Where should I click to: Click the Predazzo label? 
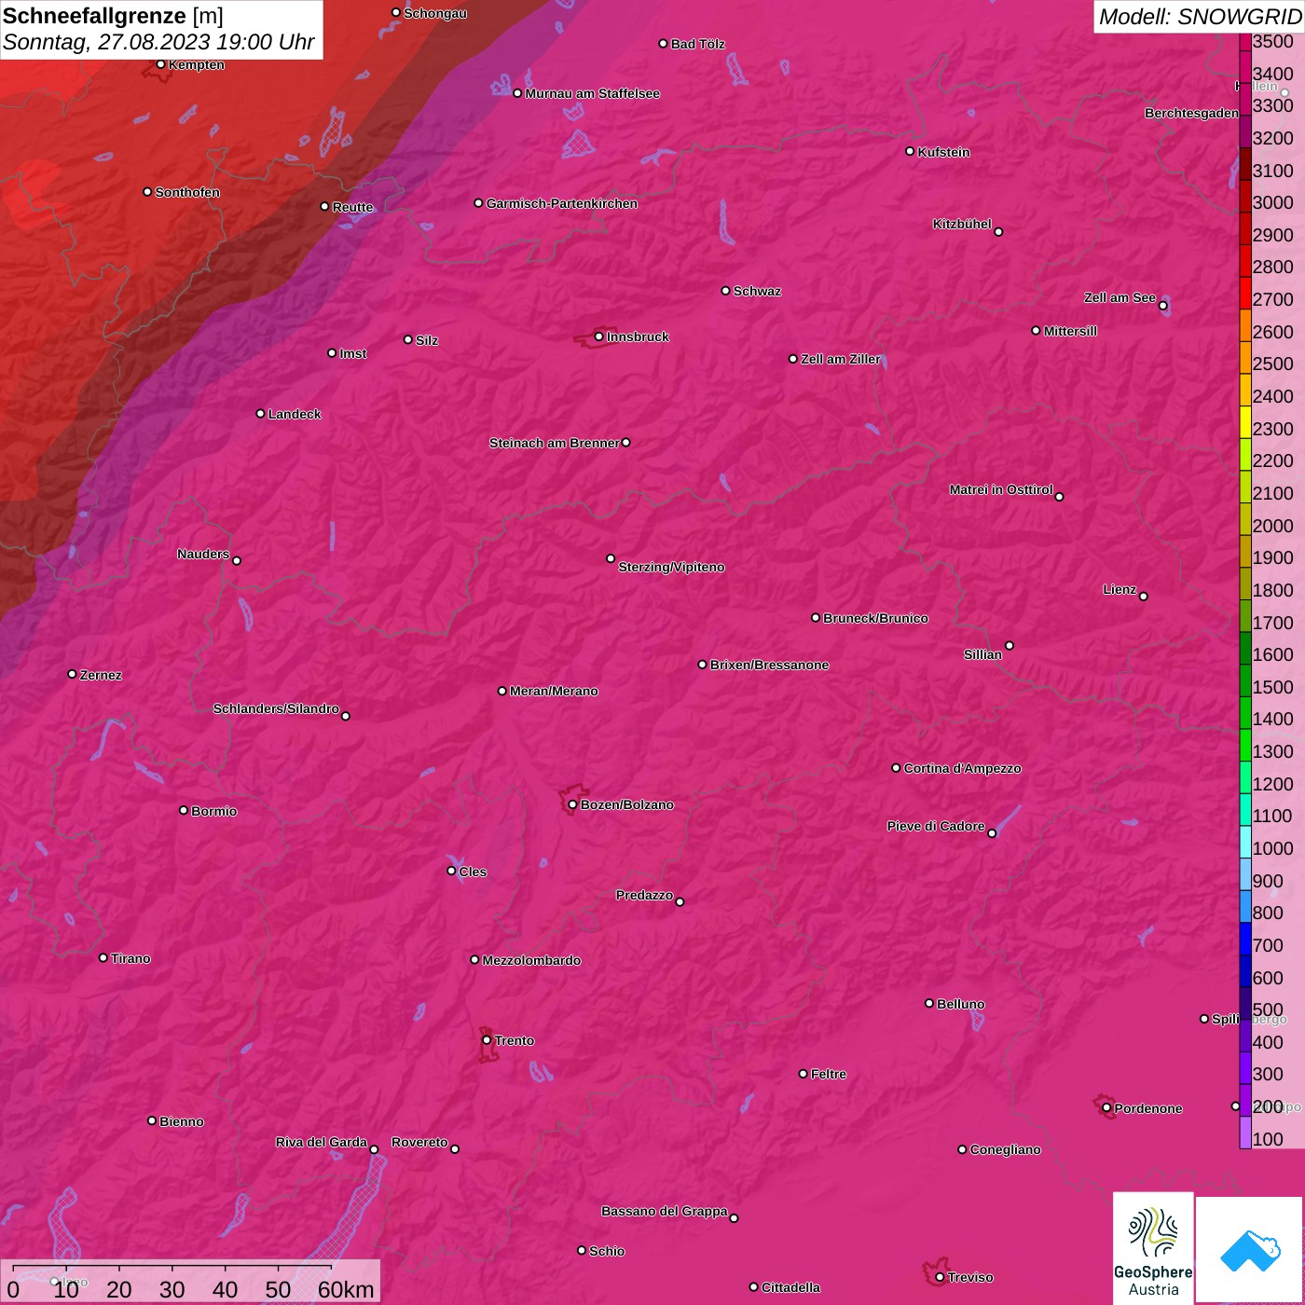click(x=644, y=895)
